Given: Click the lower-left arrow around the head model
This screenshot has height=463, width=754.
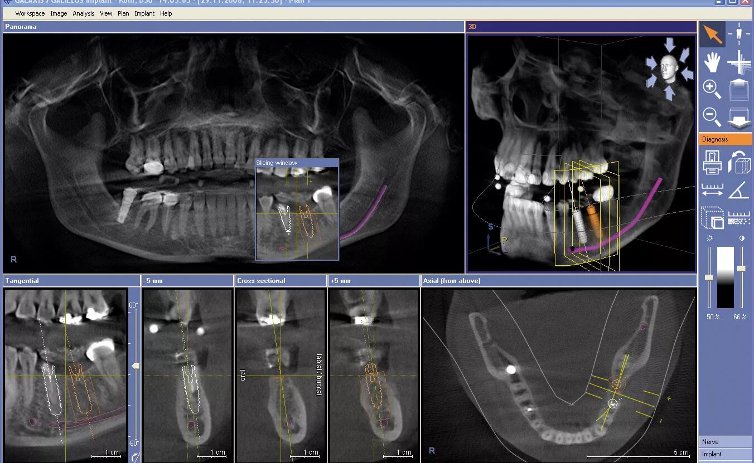Looking at the screenshot, I should click(x=652, y=81).
